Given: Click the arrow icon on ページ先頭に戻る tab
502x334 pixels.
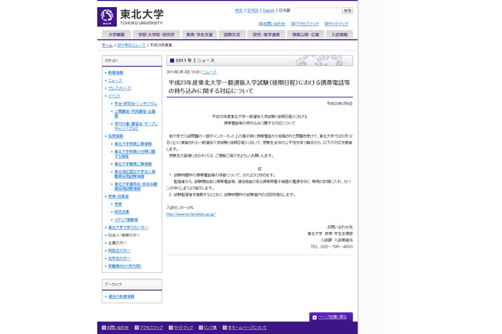Looking at the screenshot, I should 315,318.
